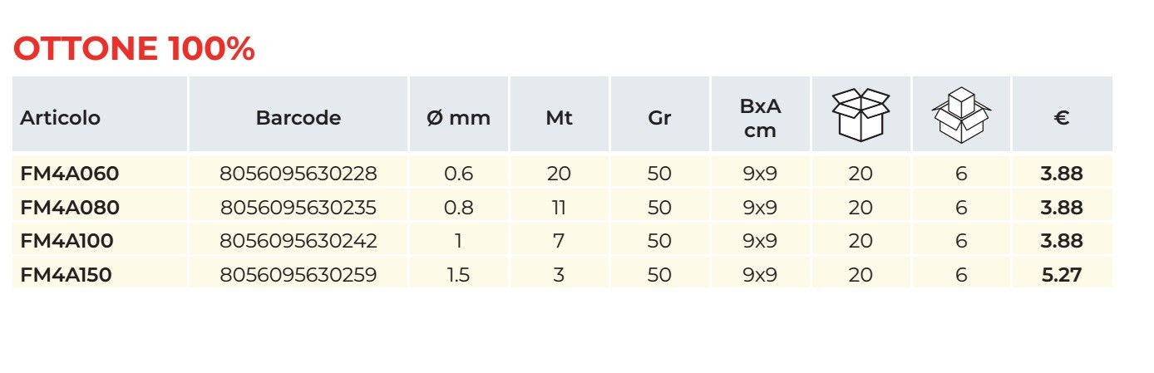The width and height of the screenshot is (1154, 373).
Task: Select the Articolo column header
Action: [60, 118]
